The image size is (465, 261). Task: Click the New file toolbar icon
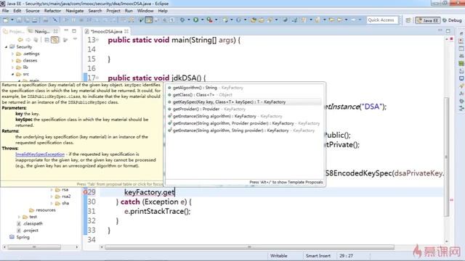(x=6, y=20)
